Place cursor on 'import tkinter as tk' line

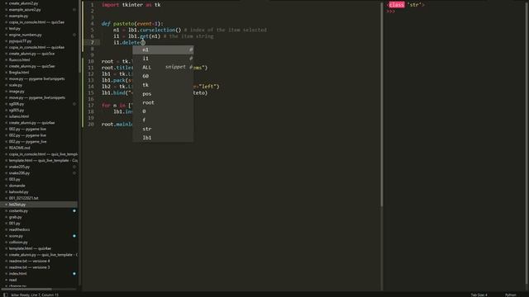click(x=131, y=5)
